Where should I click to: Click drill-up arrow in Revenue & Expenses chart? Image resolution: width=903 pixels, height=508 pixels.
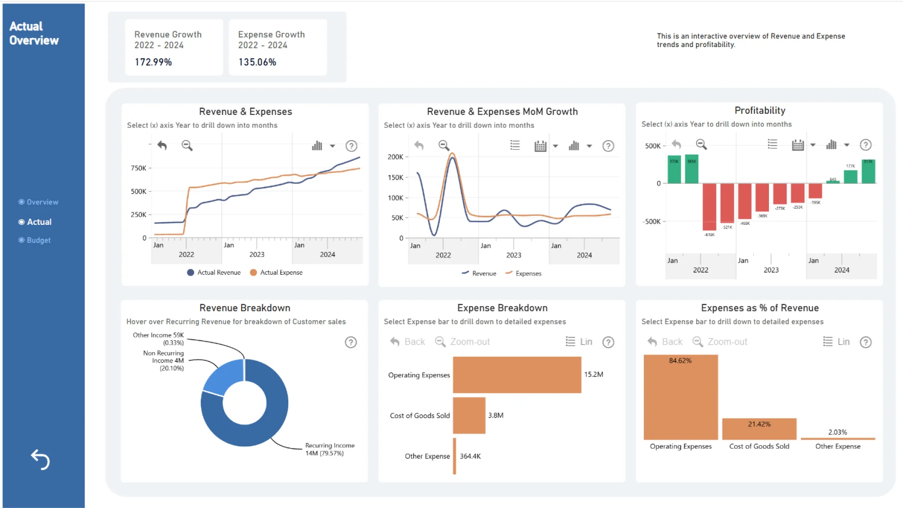(162, 145)
